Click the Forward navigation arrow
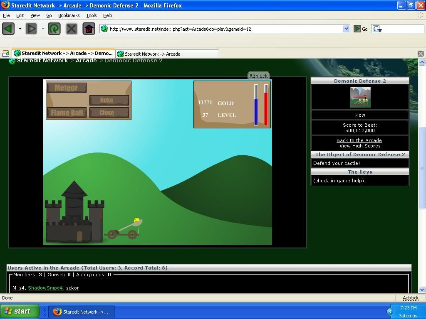This screenshot has height=319, width=426. [31, 29]
